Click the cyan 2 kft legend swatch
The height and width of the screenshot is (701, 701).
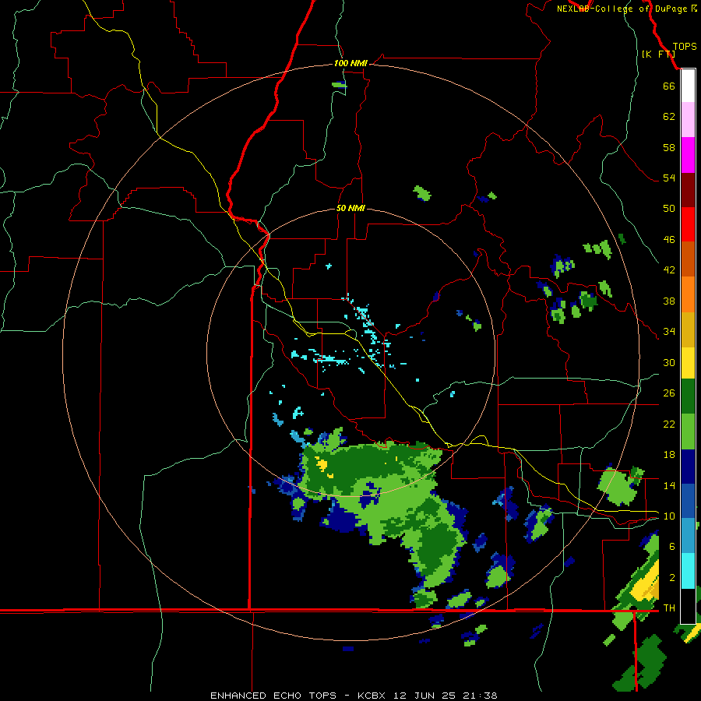688,571
